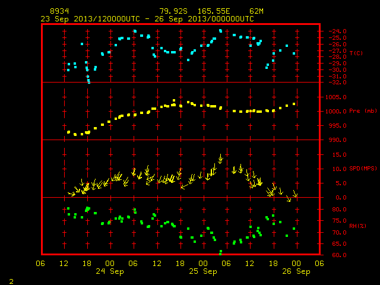Viewport: 380px width, 285px height.
Task: Click station ID 8934 in header
Action: point(59,11)
